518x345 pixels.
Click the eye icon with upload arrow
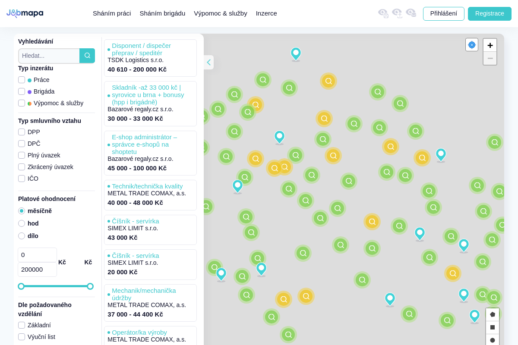coord(397,13)
